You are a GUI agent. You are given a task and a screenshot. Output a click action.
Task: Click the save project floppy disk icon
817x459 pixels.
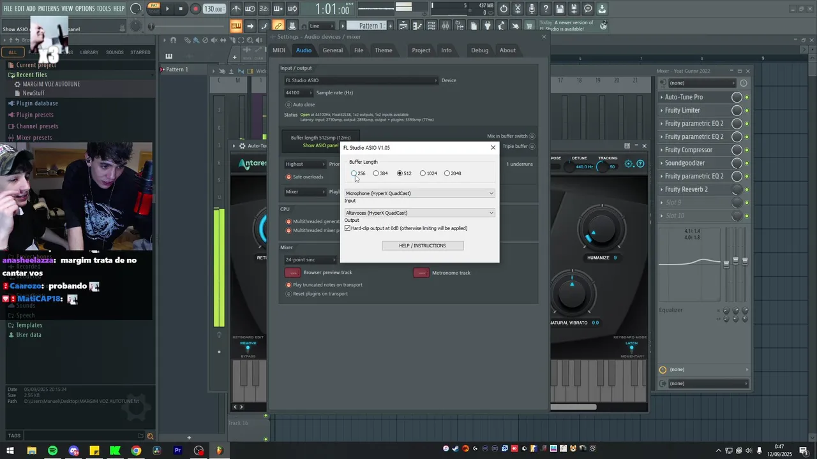coord(560,9)
